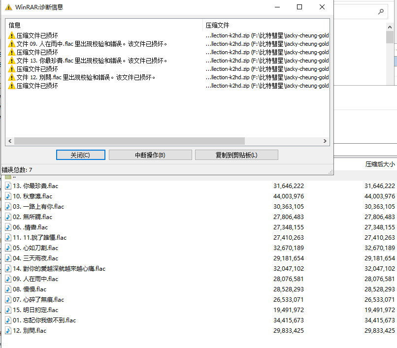Select file icon of 03. 一路上有你.flac
397x348 pixels.
[8, 207]
